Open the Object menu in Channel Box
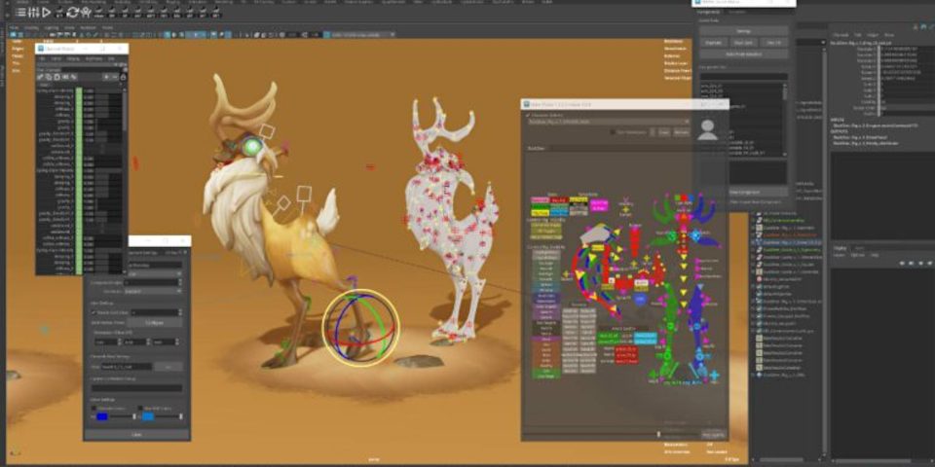The image size is (935, 467). pos(872,35)
